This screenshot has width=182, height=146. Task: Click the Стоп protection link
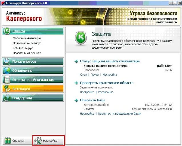tap(83, 75)
